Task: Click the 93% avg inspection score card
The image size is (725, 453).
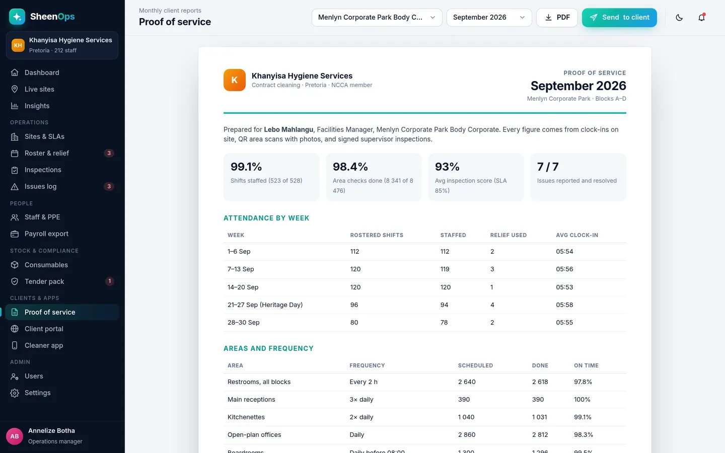Action: point(476,177)
